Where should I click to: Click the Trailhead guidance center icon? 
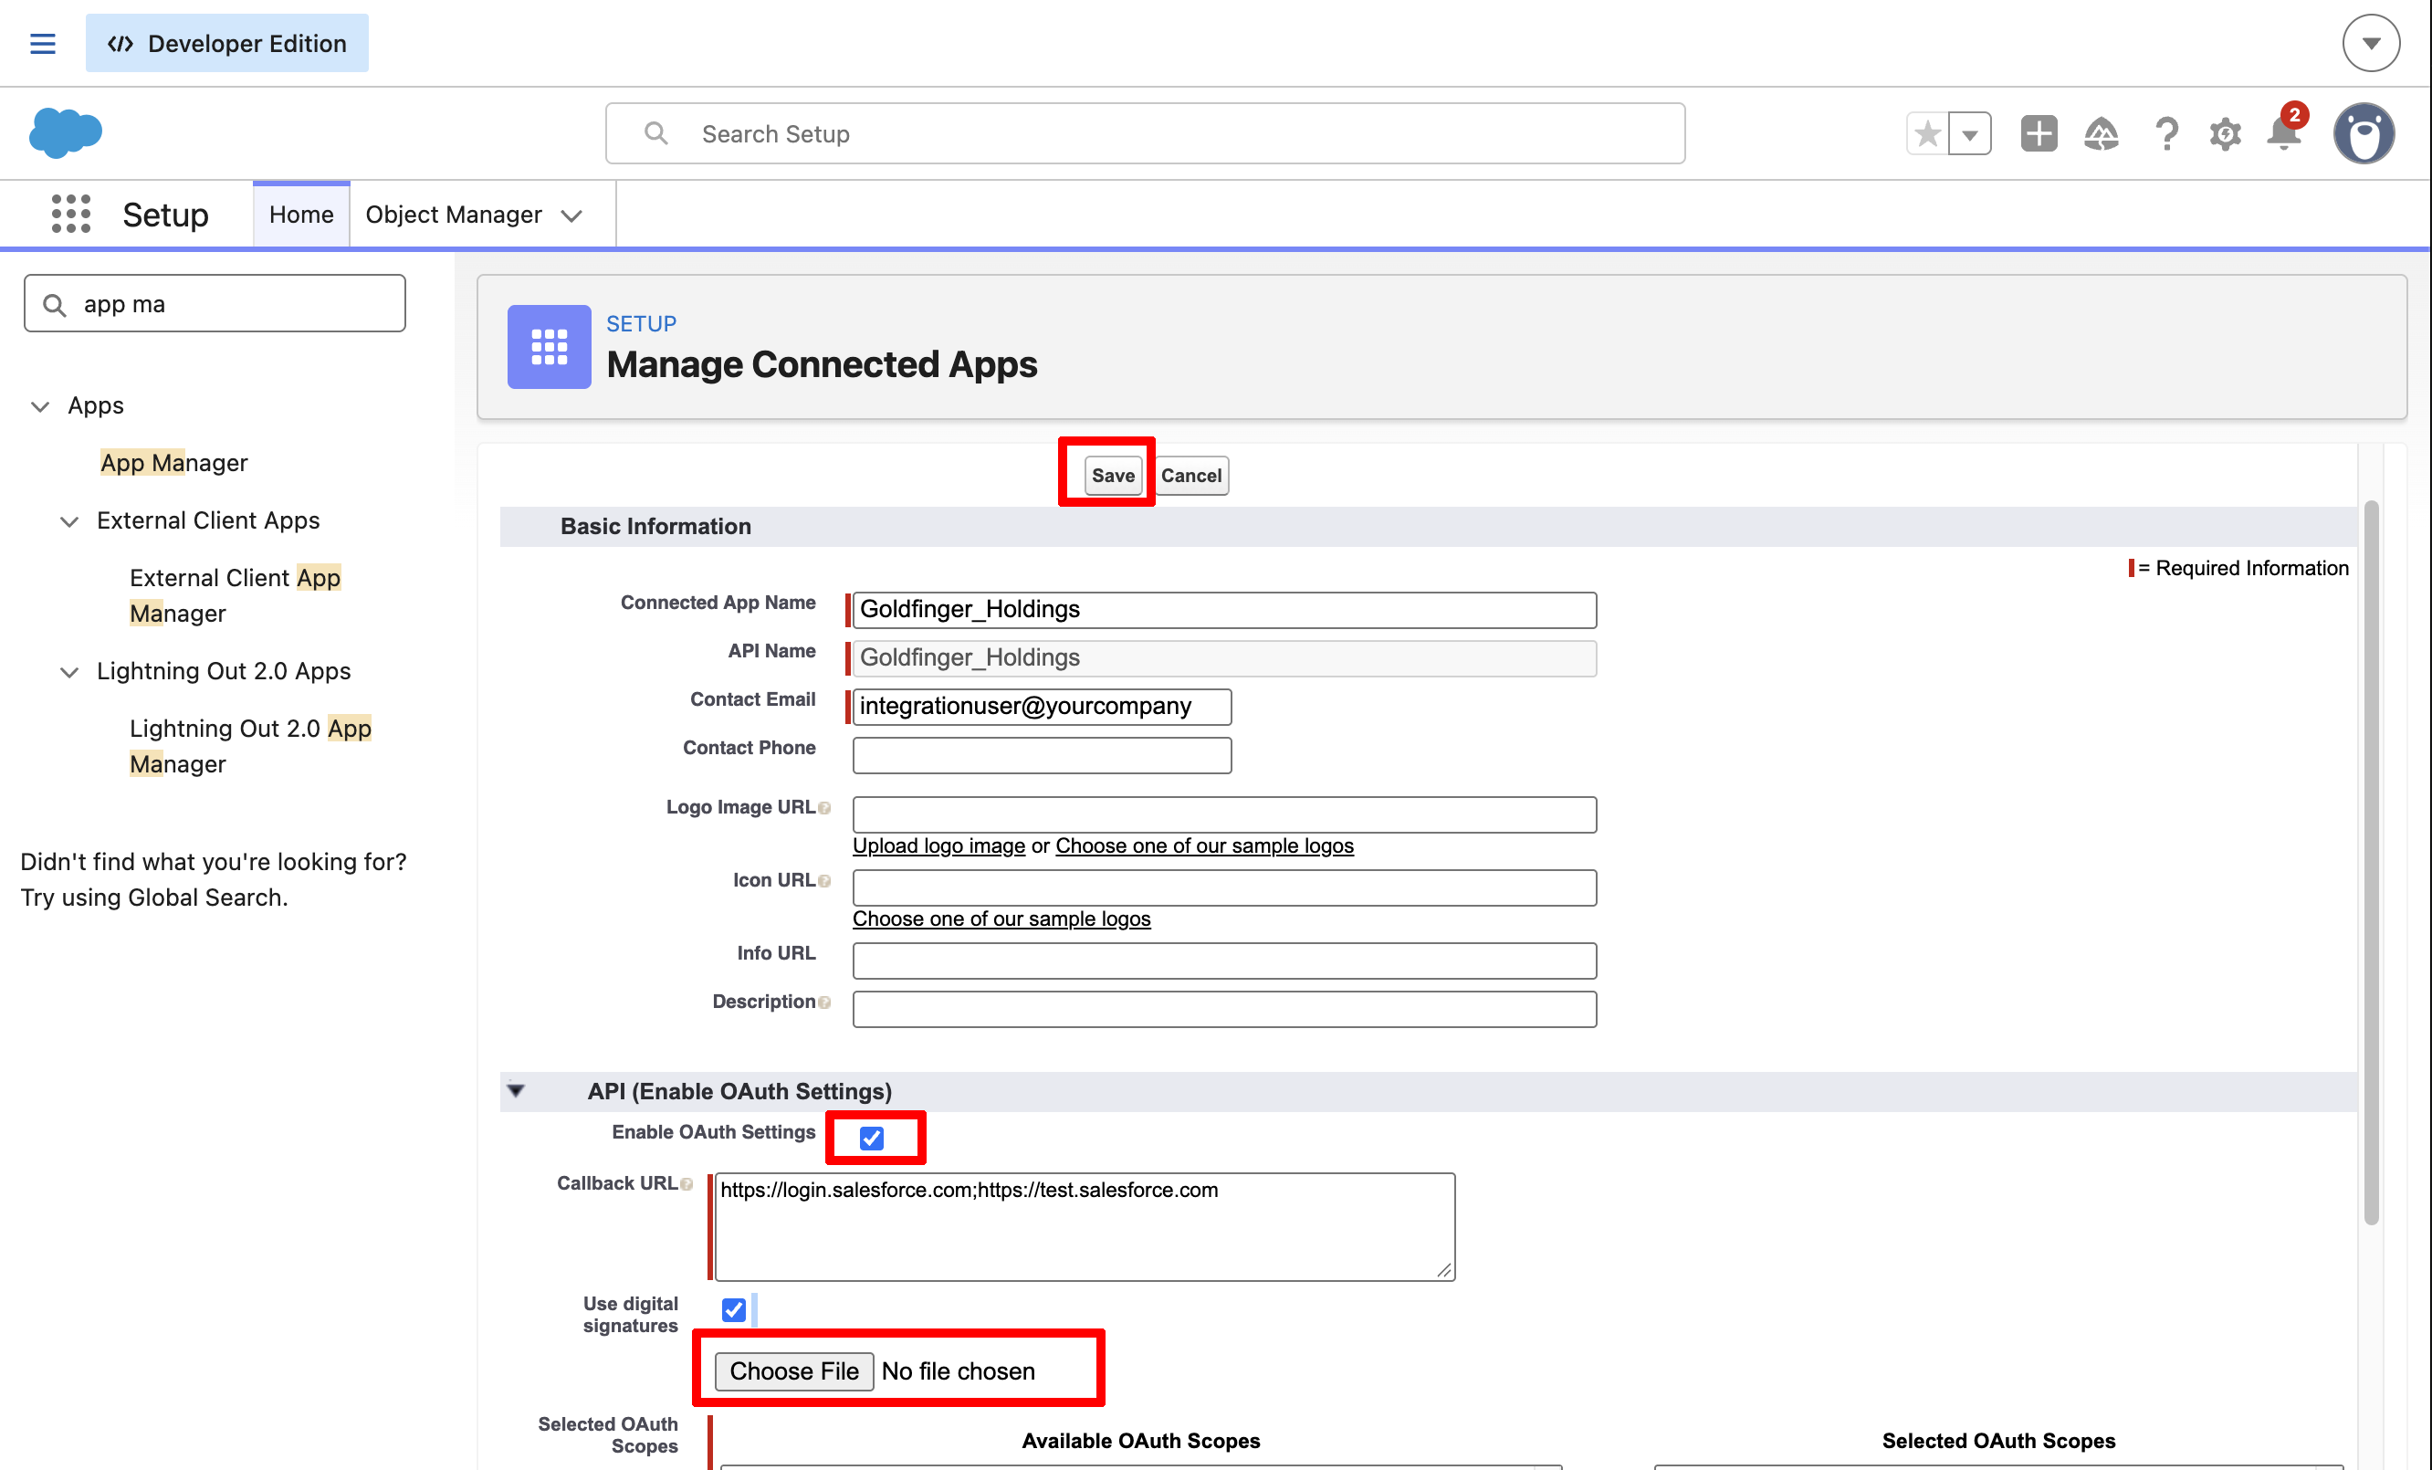(x=2102, y=133)
